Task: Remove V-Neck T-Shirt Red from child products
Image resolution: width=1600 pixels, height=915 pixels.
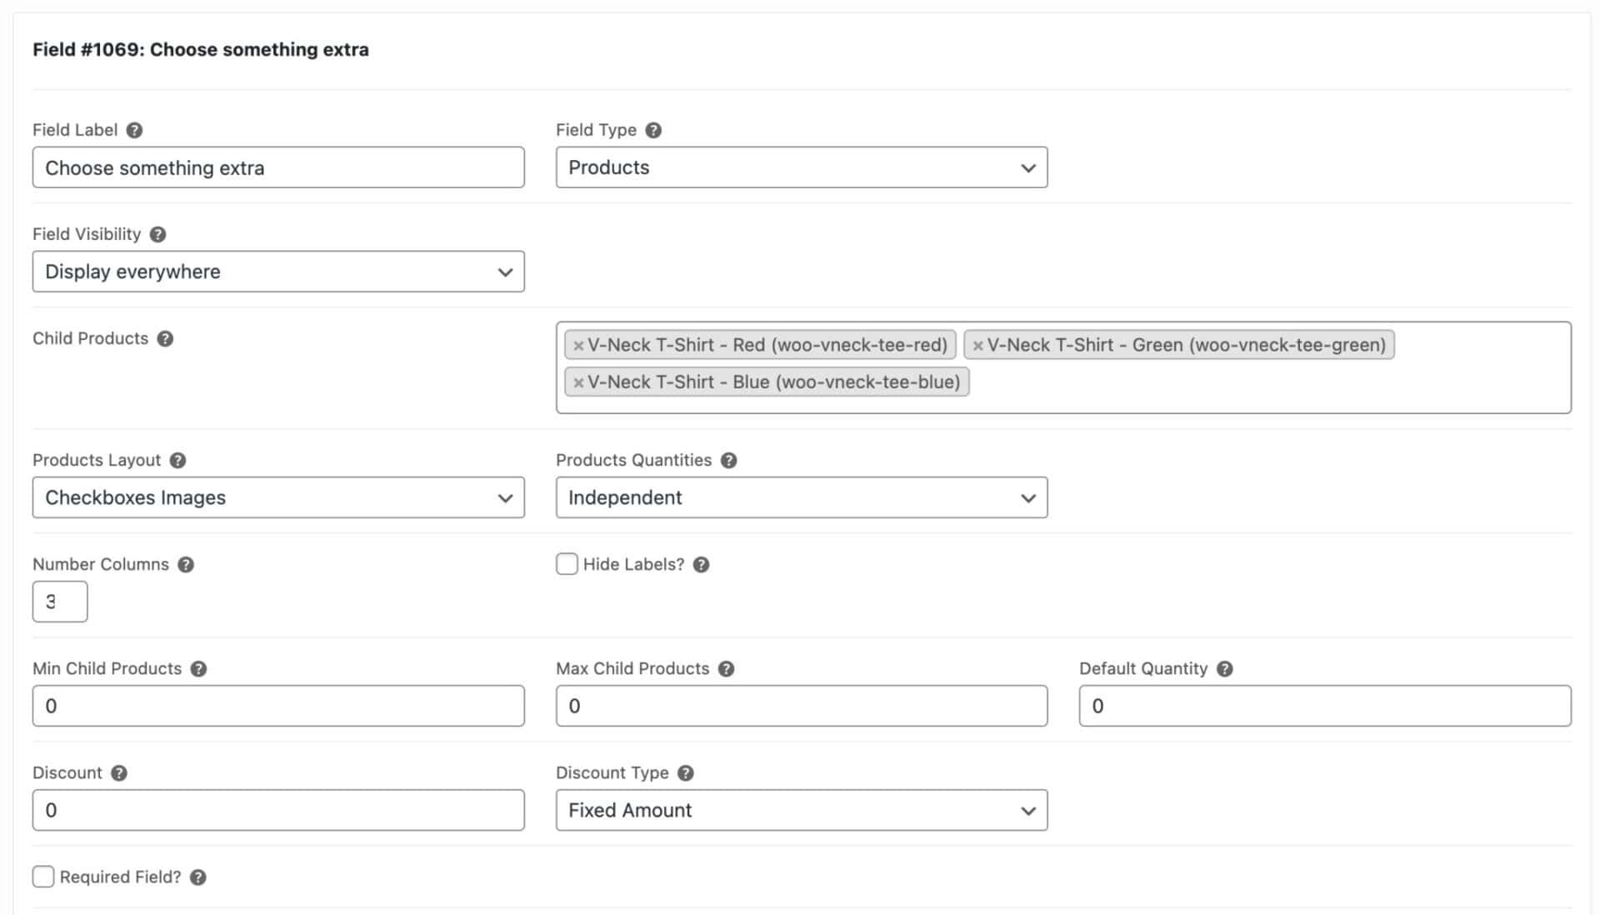Action: coord(578,345)
